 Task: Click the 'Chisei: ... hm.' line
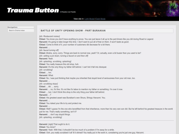coord(45,72)
